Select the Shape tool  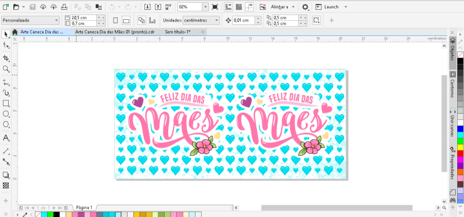(6, 45)
